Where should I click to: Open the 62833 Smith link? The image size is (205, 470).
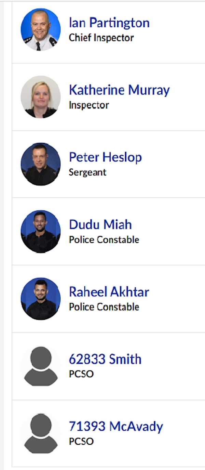[x=105, y=359]
